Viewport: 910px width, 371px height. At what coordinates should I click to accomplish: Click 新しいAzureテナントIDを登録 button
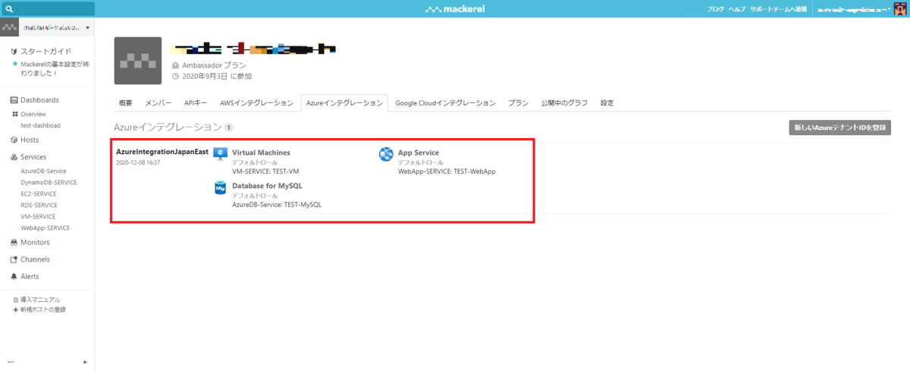840,127
